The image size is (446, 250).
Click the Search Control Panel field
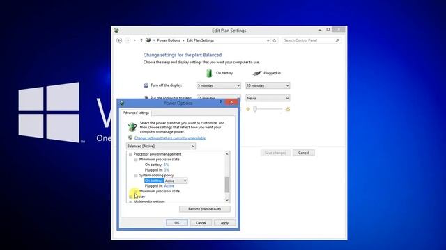[x=312, y=40]
